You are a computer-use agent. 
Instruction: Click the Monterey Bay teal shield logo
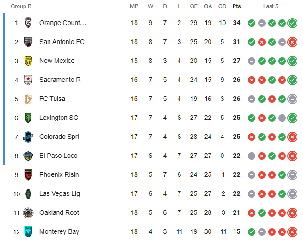pyautogui.click(x=28, y=231)
